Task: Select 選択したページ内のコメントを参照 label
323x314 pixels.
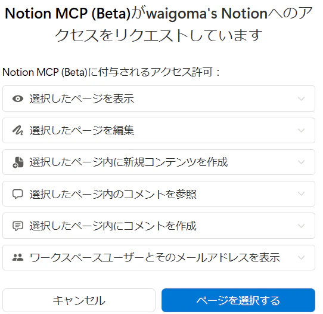Action: click(x=113, y=194)
